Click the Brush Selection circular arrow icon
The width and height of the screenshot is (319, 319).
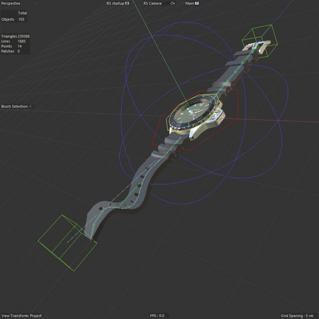[30, 106]
